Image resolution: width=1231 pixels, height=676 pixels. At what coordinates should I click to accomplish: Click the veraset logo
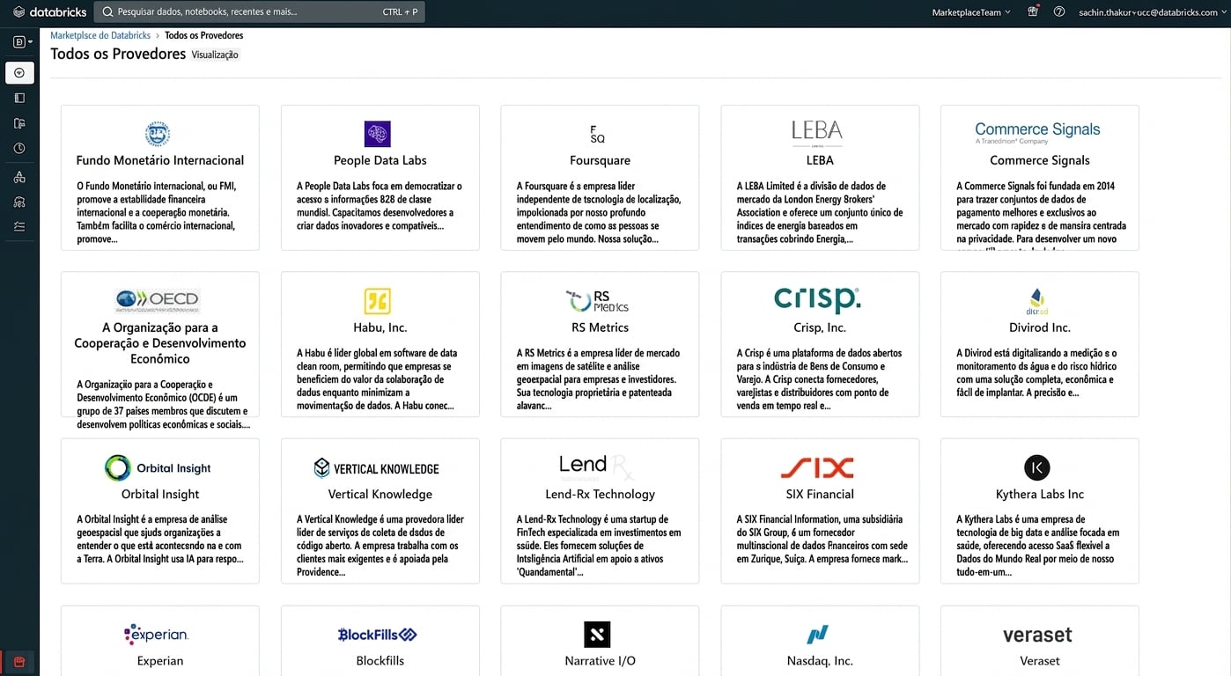coord(1037,635)
